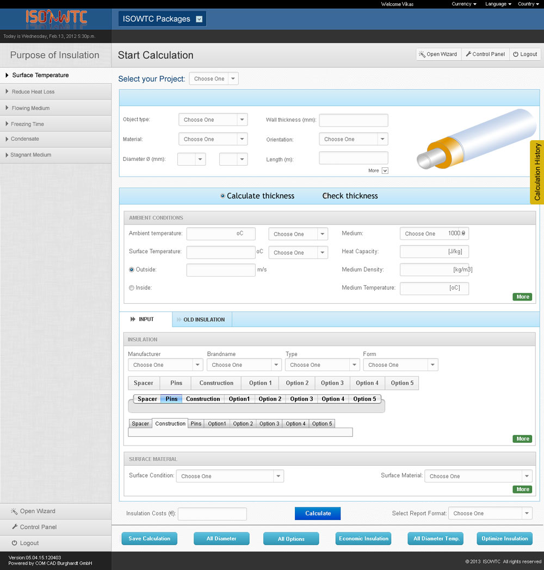The height and width of the screenshot is (570, 544).
Task: Select the Calculate thickness radio button
Action: (x=222, y=196)
